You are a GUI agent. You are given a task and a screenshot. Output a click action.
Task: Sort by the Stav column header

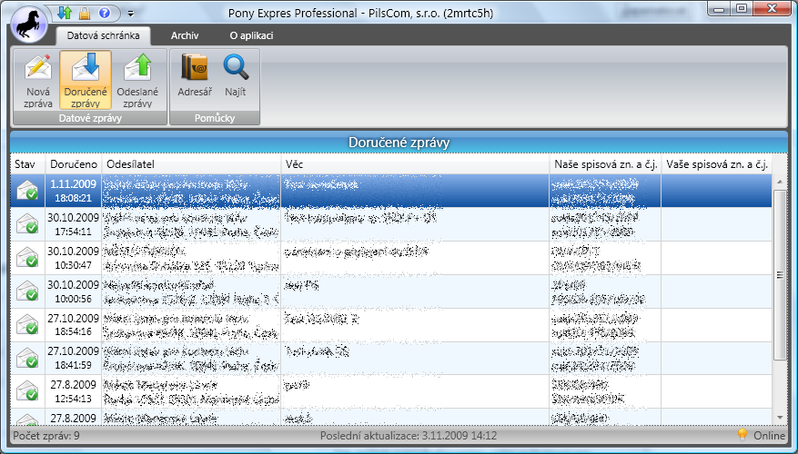point(28,164)
